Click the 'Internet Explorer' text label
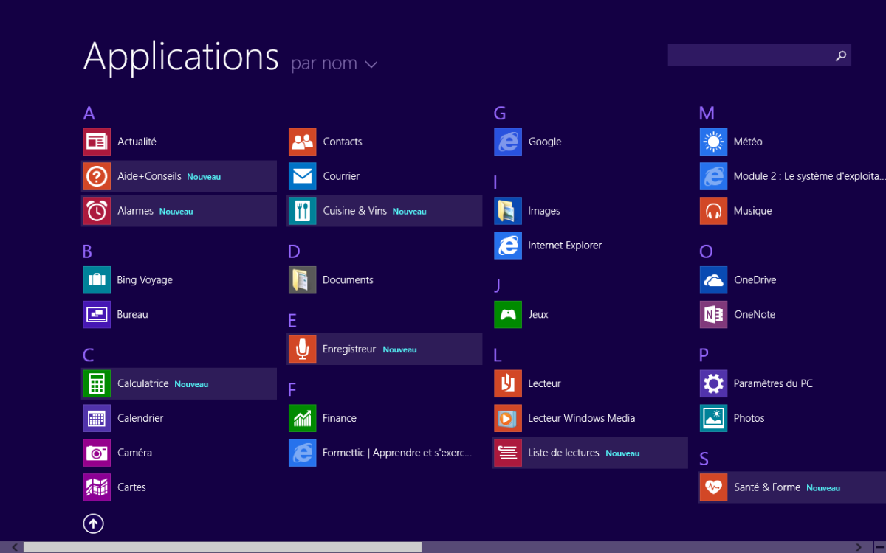The width and height of the screenshot is (886, 553). coord(565,246)
